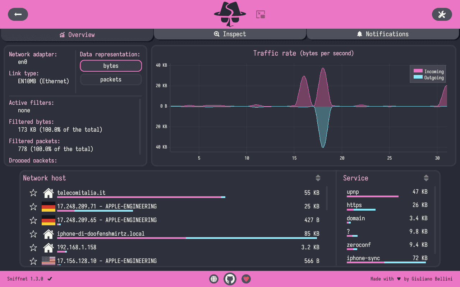Click the globe website icon in footer

(213, 279)
